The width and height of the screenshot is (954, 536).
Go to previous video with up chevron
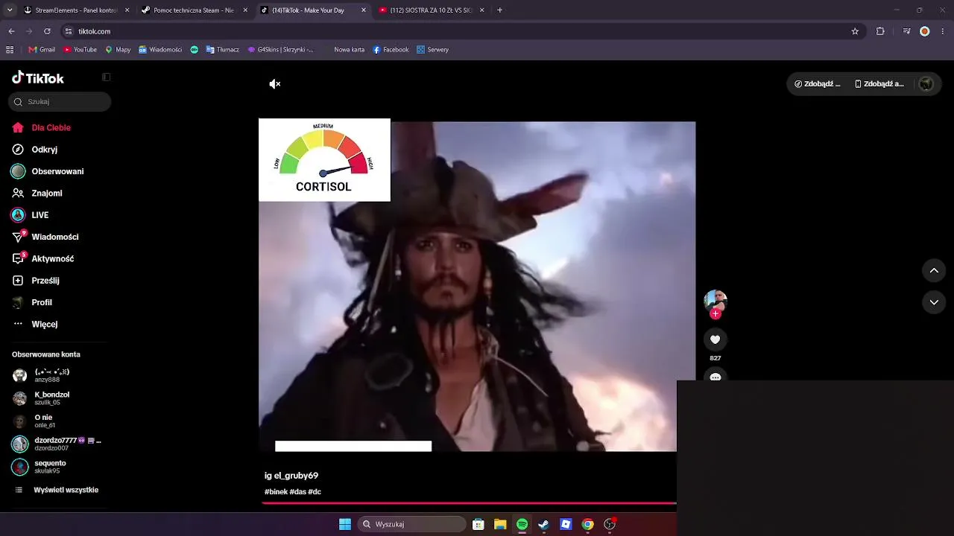[x=934, y=271]
